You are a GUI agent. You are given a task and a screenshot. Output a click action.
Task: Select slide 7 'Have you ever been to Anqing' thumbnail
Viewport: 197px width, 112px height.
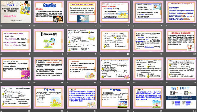click(16, 40)
